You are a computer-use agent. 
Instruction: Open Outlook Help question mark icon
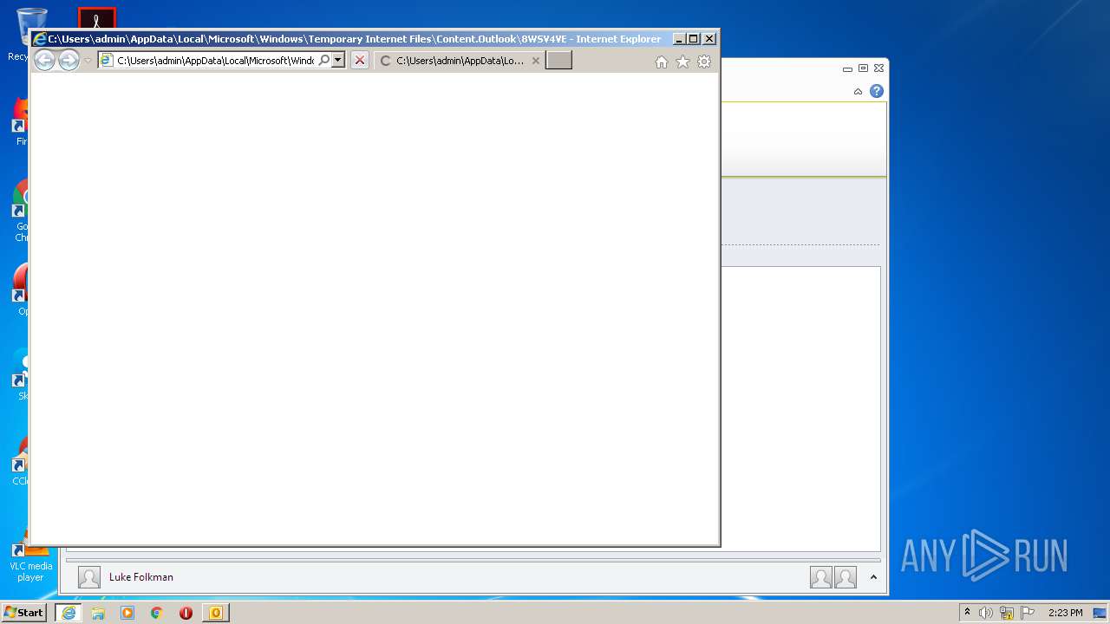(x=877, y=91)
